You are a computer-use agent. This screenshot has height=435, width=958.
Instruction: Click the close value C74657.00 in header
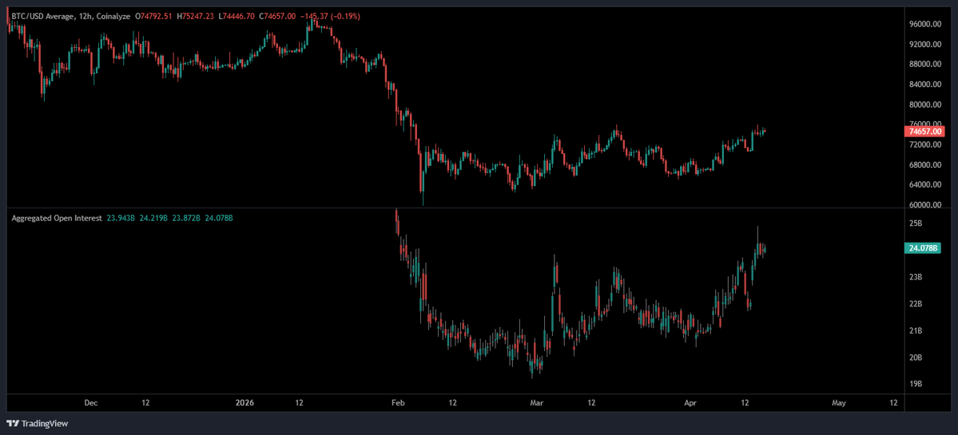coord(278,17)
